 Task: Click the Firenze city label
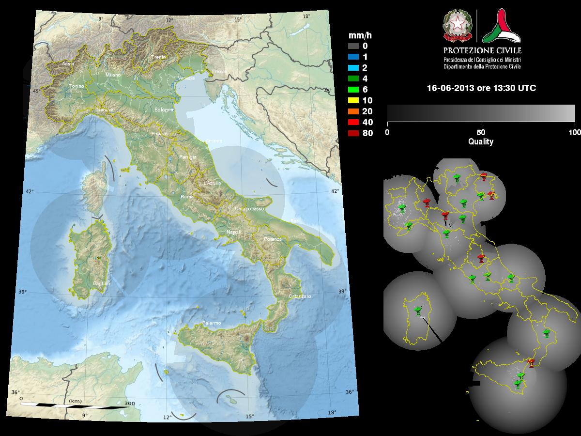tap(159, 133)
